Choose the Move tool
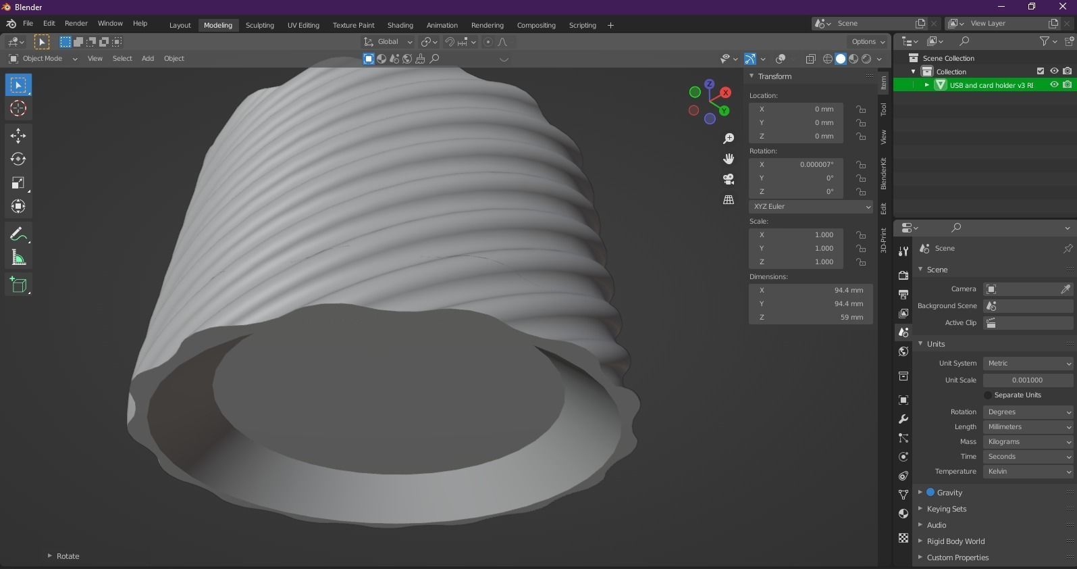The height and width of the screenshot is (569, 1077). 18,136
